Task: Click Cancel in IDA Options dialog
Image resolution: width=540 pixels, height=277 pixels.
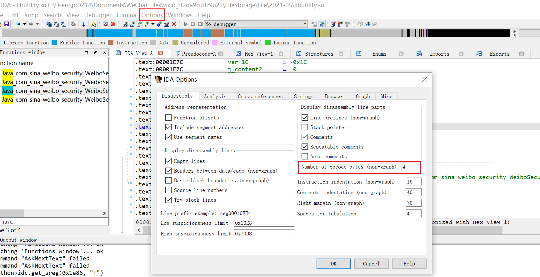Action: pyautogui.click(x=371, y=264)
